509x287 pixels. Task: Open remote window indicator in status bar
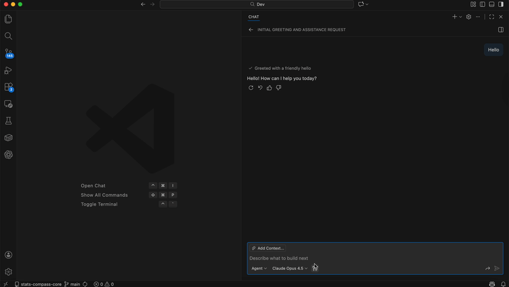[x=6, y=284]
